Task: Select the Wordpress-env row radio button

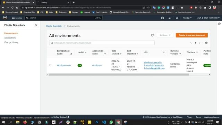Action: [x=50, y=65]
